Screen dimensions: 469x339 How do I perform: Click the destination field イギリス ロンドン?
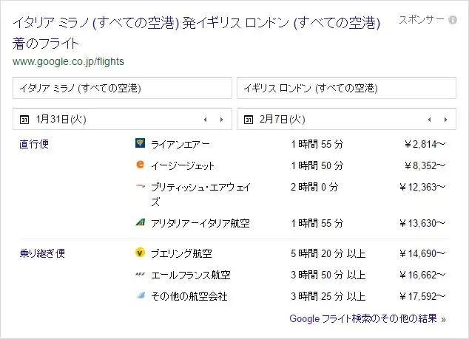(346, 88)
